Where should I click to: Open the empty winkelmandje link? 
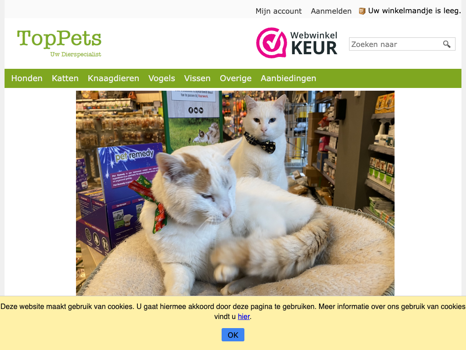coord(414,11)
